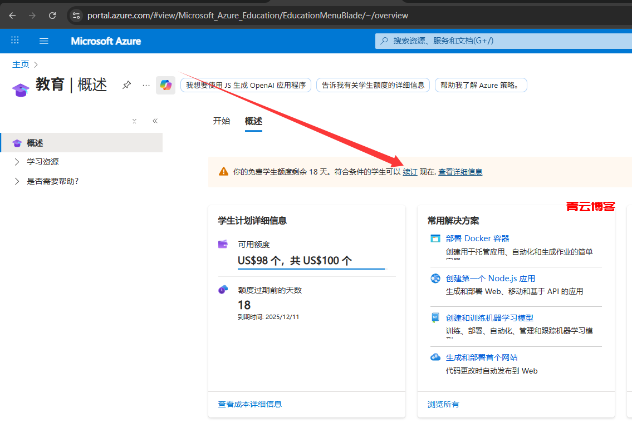Collapse the sidebar with the double chevron
Viewport: 632px width, 423px height.
[x=155, y=121]
